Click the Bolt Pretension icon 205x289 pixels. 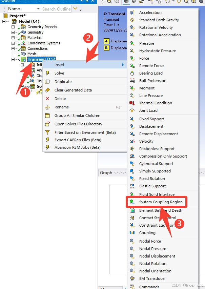[x=132, y=81]
